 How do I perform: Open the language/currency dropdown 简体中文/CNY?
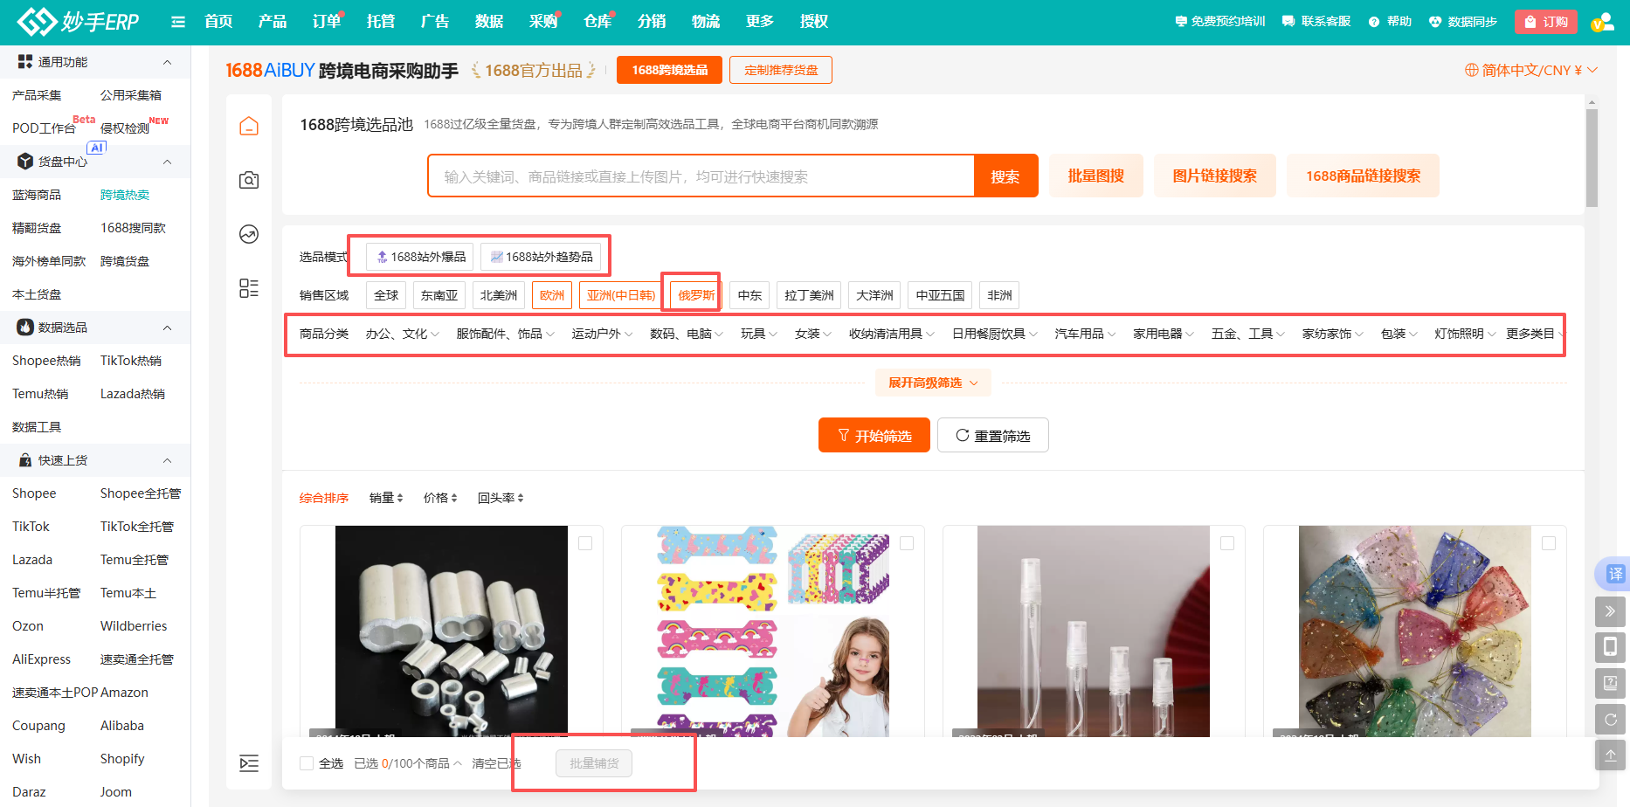point(1531,70)
